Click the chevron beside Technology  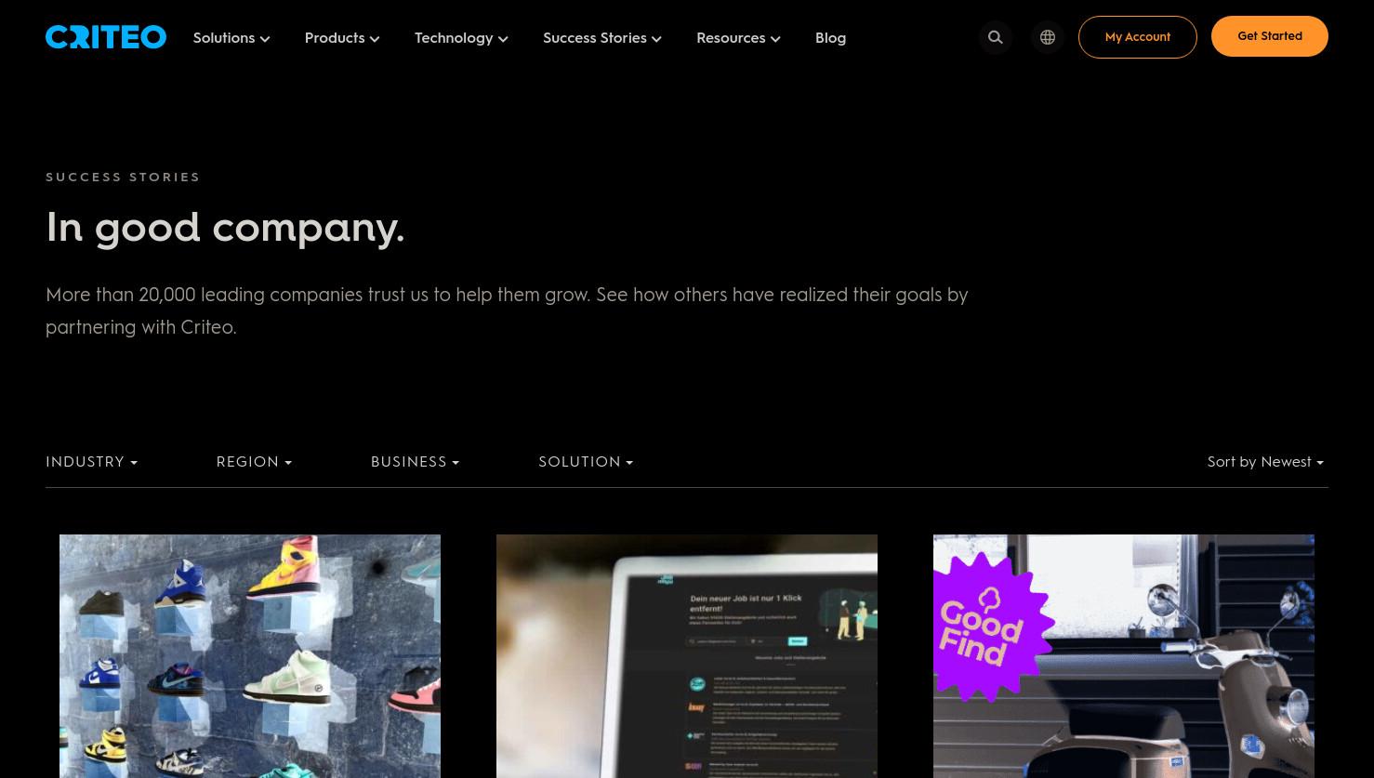point(503,39)
